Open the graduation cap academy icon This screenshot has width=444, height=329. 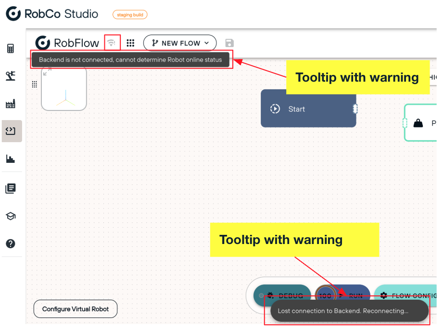[11, 216]
